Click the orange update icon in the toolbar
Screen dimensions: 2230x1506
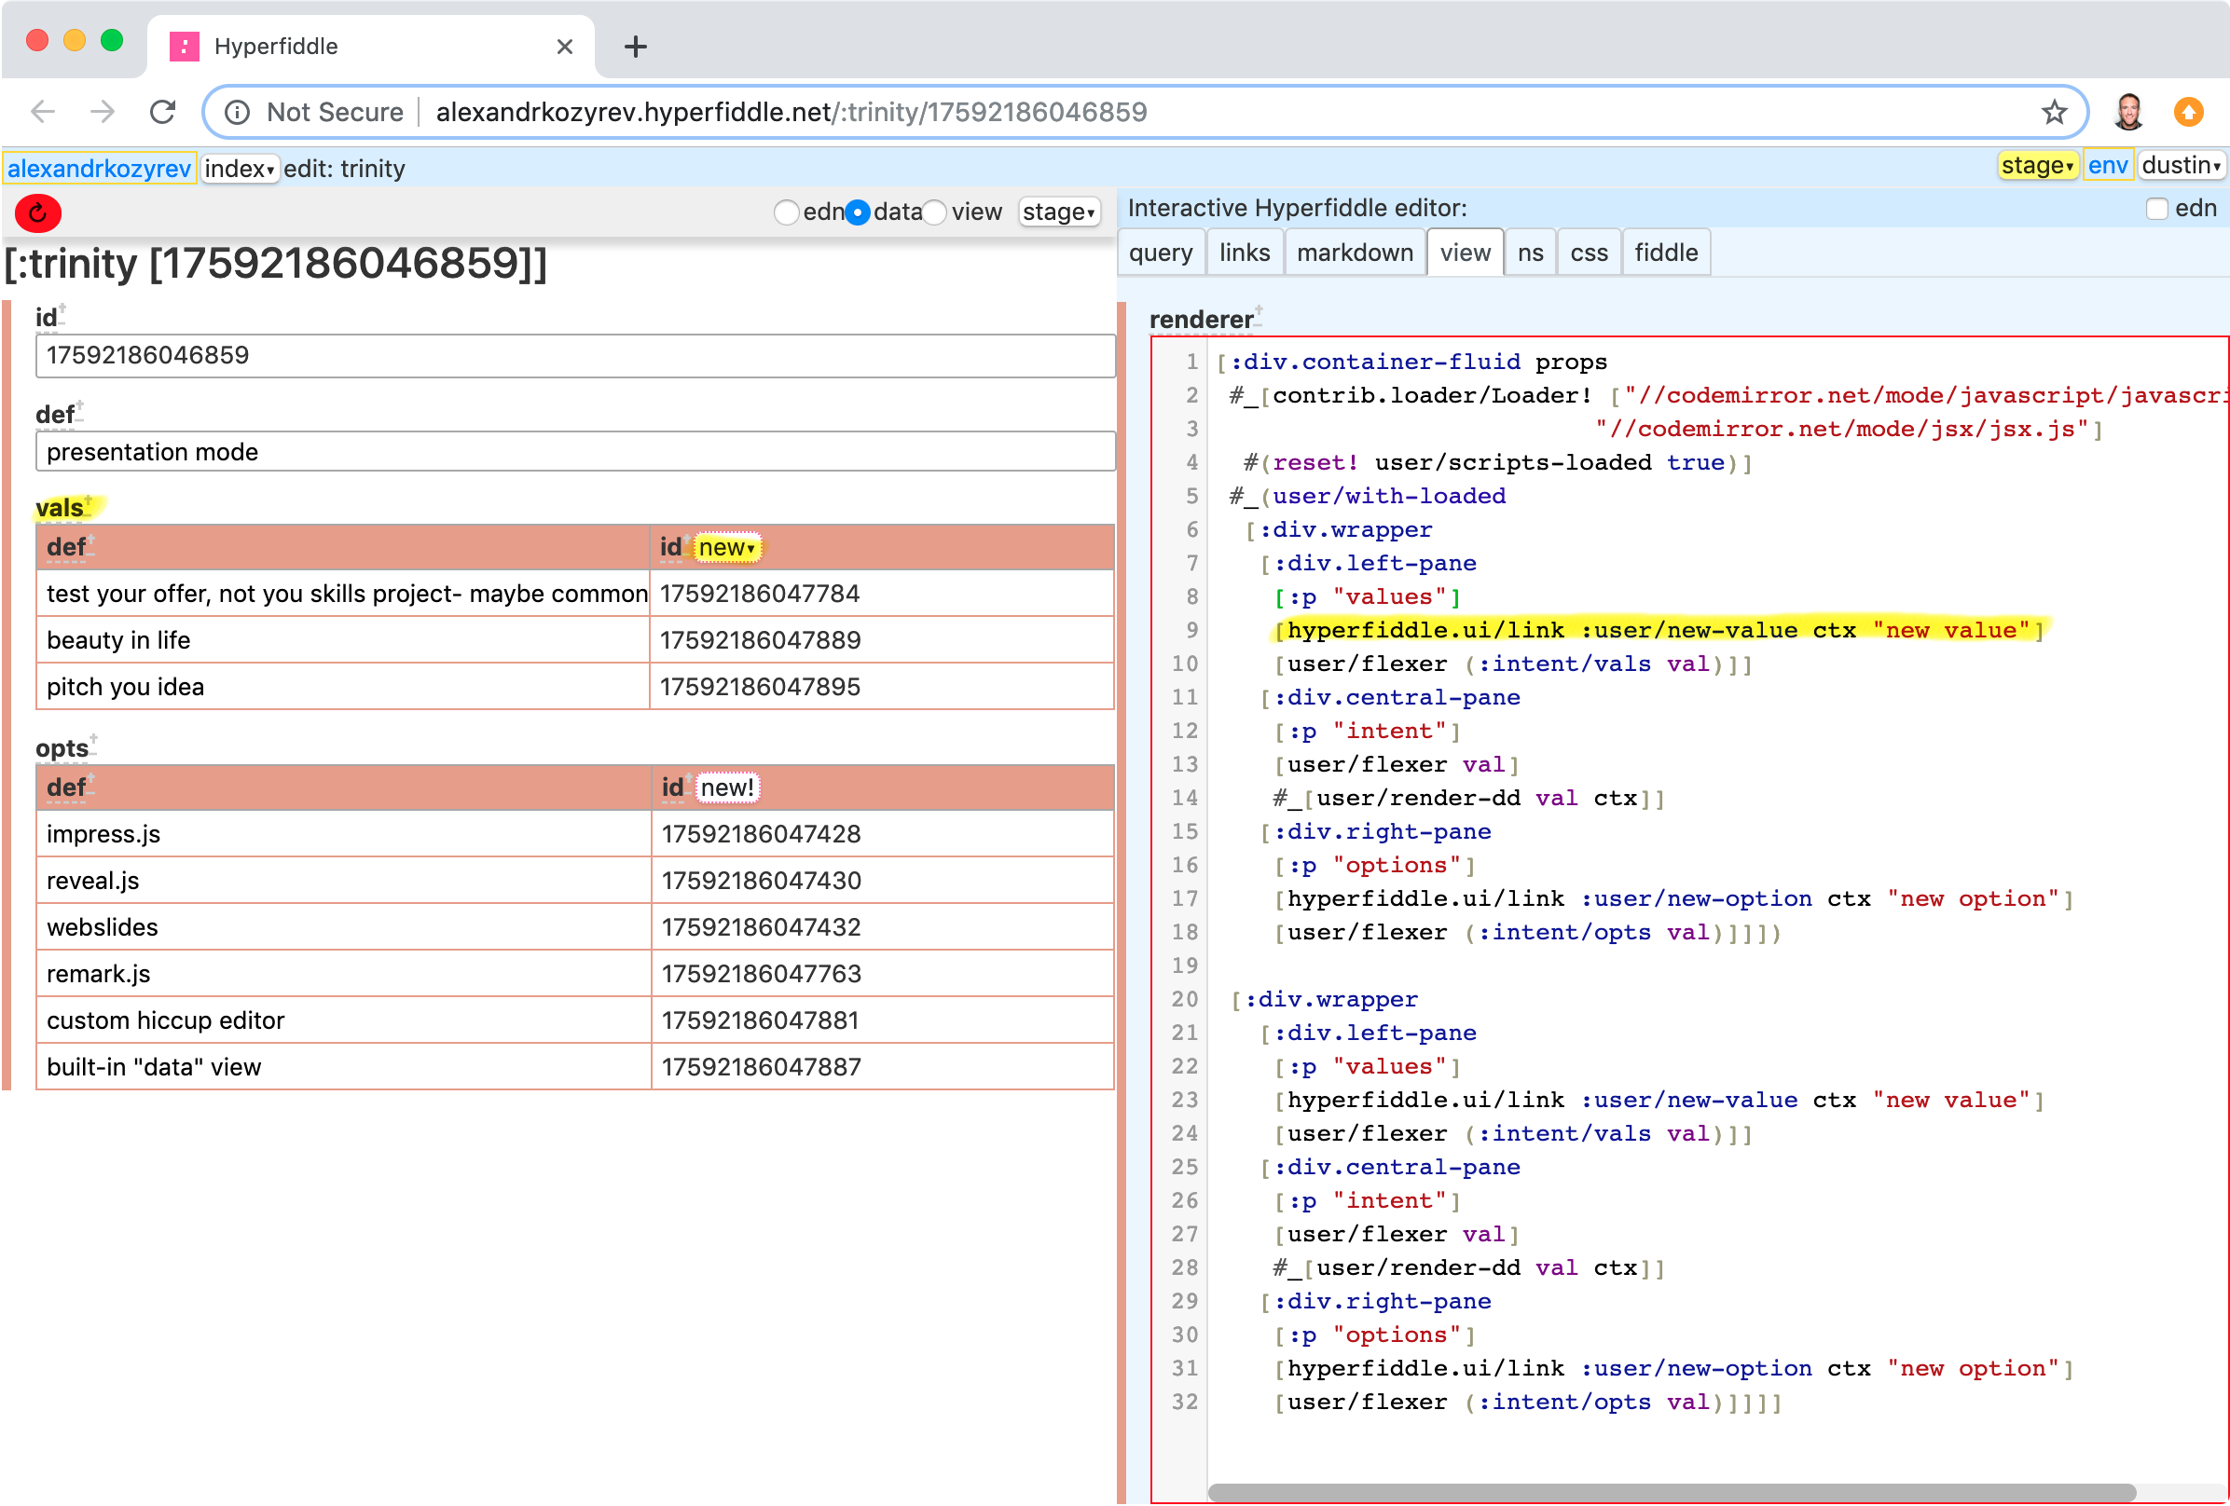point(2189,112)
